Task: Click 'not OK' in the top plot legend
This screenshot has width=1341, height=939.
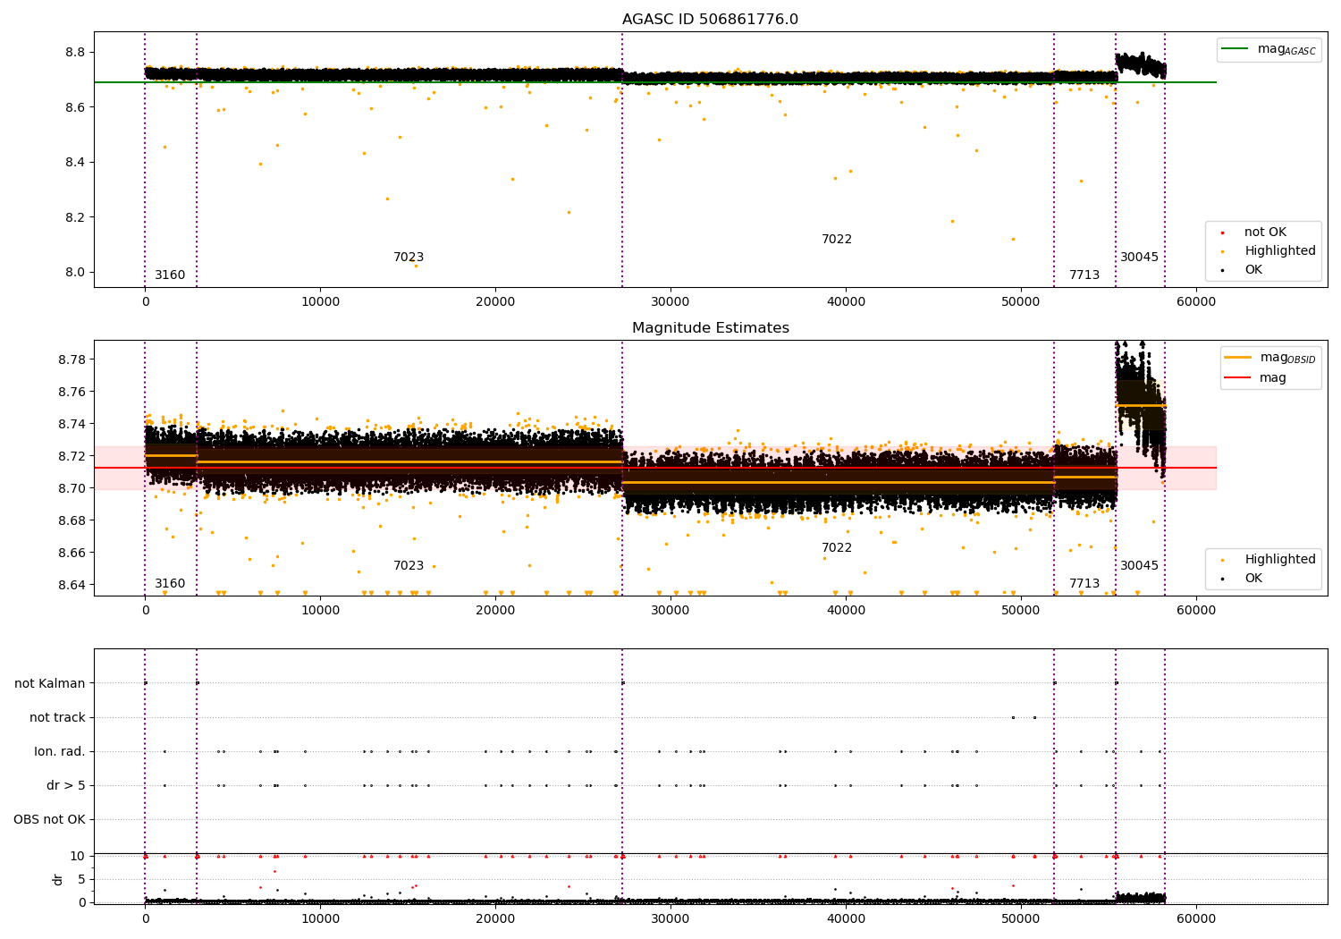Action: click(x=1265, y=233)
